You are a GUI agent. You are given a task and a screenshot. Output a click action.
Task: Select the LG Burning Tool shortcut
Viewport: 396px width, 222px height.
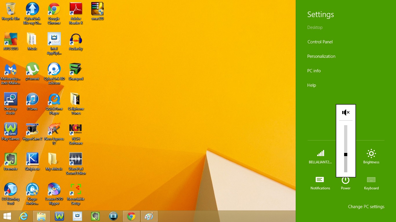pos(11,194)
